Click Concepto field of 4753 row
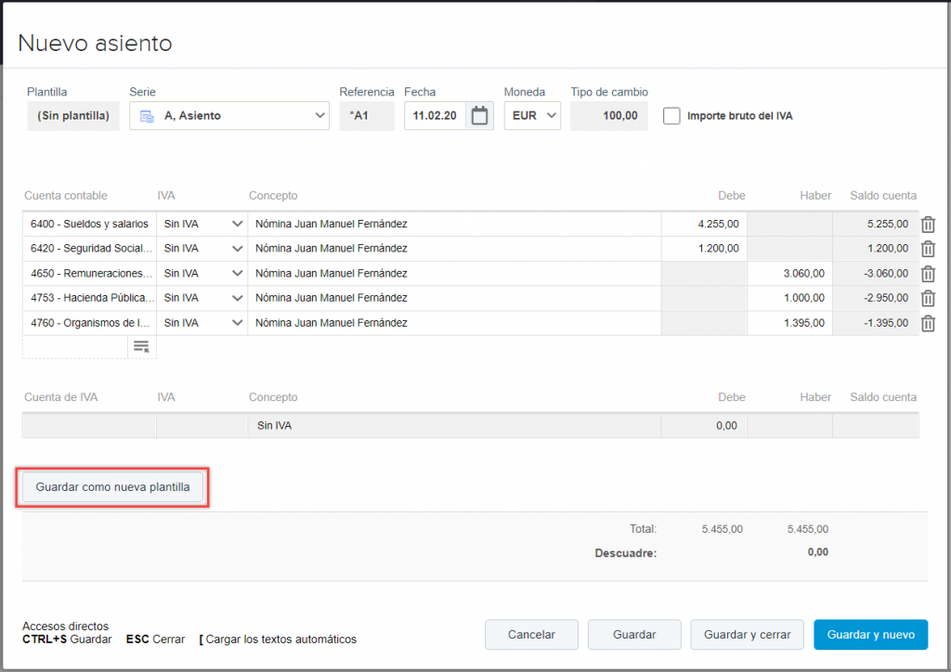 pyautogui.click(x=454, y=298)
